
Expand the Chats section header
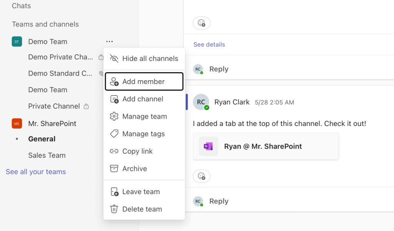pyautogui.click(x=22, y=6)
